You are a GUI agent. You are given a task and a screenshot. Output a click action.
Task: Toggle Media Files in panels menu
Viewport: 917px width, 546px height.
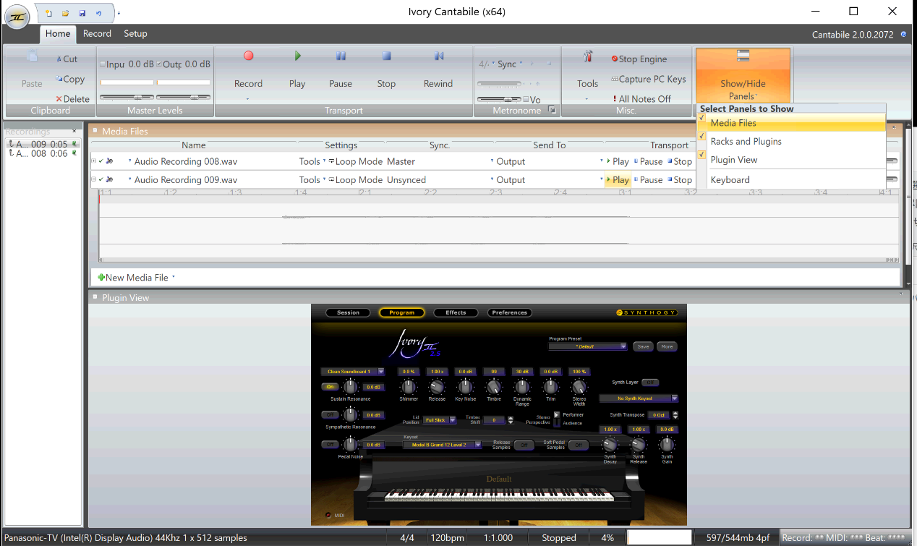[791, 123]
